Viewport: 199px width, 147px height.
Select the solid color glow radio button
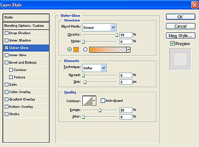tap(69, 50)
